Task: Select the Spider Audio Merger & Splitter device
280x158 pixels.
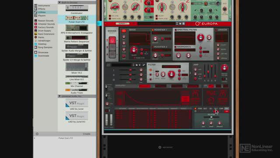Action: 77,48
